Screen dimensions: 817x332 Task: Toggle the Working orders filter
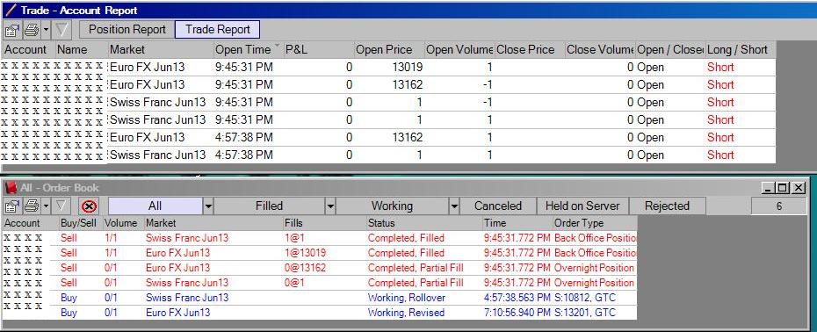pos(393,206)
